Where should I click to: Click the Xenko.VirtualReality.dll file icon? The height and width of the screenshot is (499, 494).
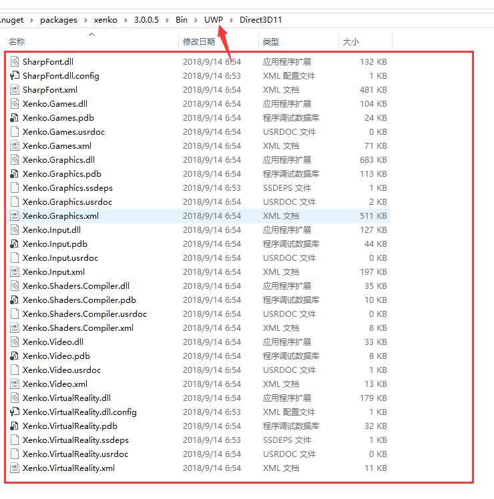[15, 398]
